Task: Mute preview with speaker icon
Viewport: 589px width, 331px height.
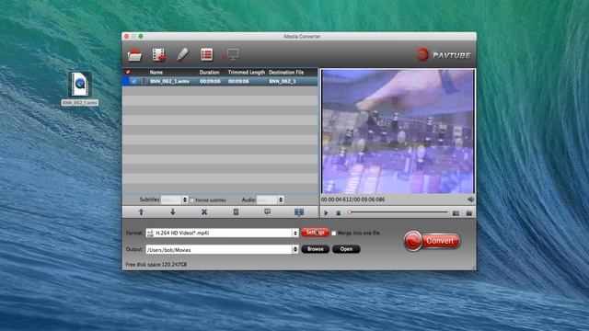Action: tap(470, 200)
